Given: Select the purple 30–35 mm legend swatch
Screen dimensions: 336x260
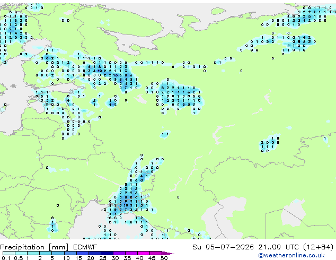Looking at the screenshot, I should (119, 253).
